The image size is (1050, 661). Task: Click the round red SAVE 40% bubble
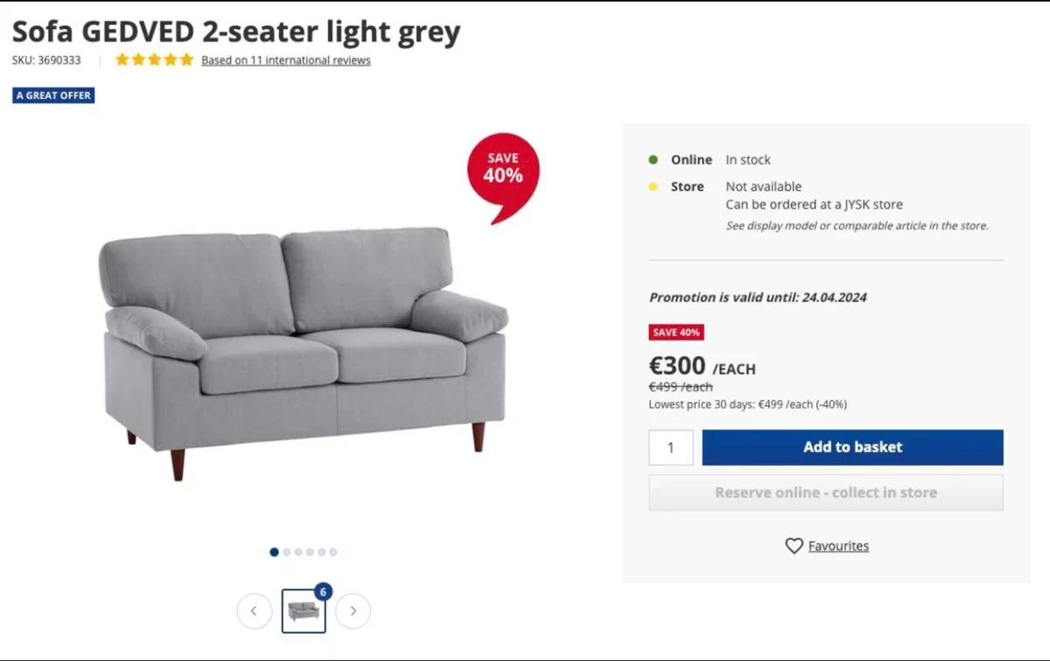click(x=502, y=172)
